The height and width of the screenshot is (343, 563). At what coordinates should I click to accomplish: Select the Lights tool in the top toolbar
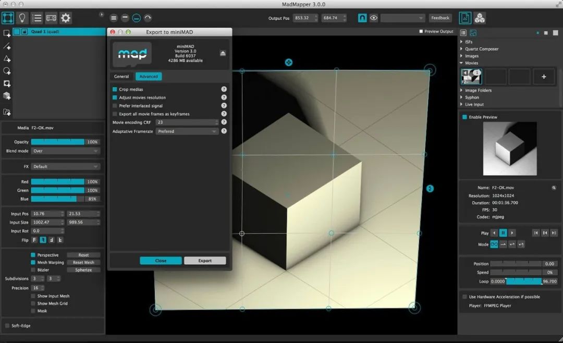[x=21, y=18]
